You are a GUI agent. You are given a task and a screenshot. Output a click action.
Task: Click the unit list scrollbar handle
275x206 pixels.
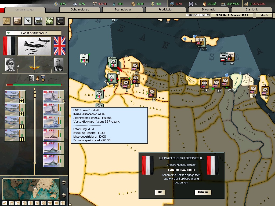click(34, 95)
